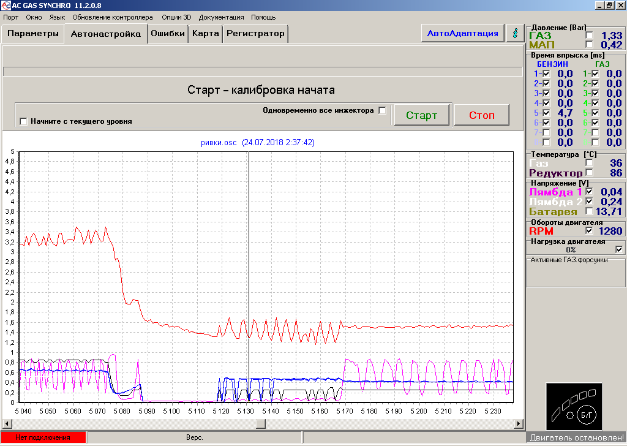Open the Порт menu
Viewport: 627px width, 446px height.
(11, 17)
